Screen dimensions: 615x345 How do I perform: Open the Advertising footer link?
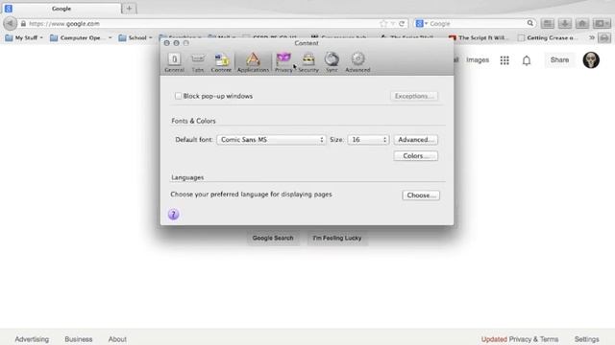pyautogui.click(x=32, y=339)
